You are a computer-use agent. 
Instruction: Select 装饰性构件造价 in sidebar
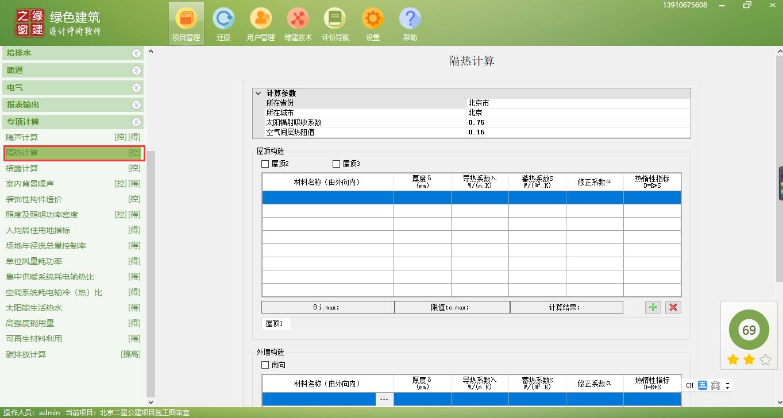pos(72,199)
